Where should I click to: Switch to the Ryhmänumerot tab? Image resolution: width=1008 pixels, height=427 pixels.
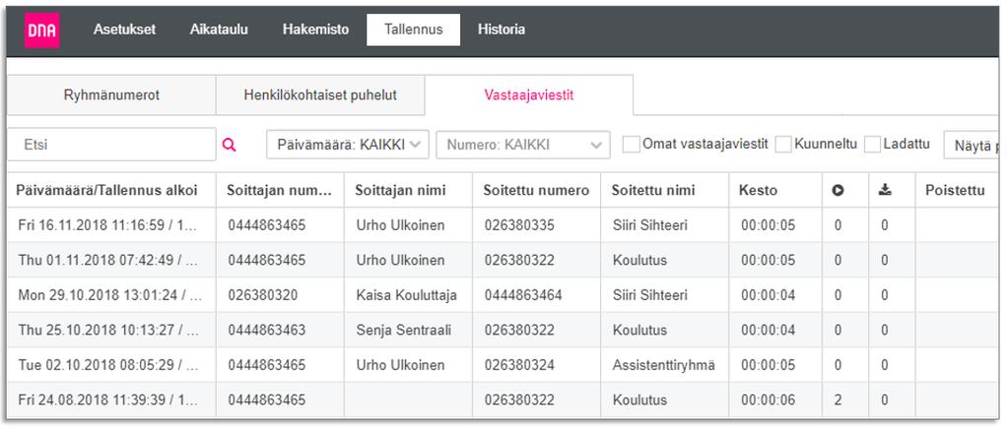click(x=111, y=95)
